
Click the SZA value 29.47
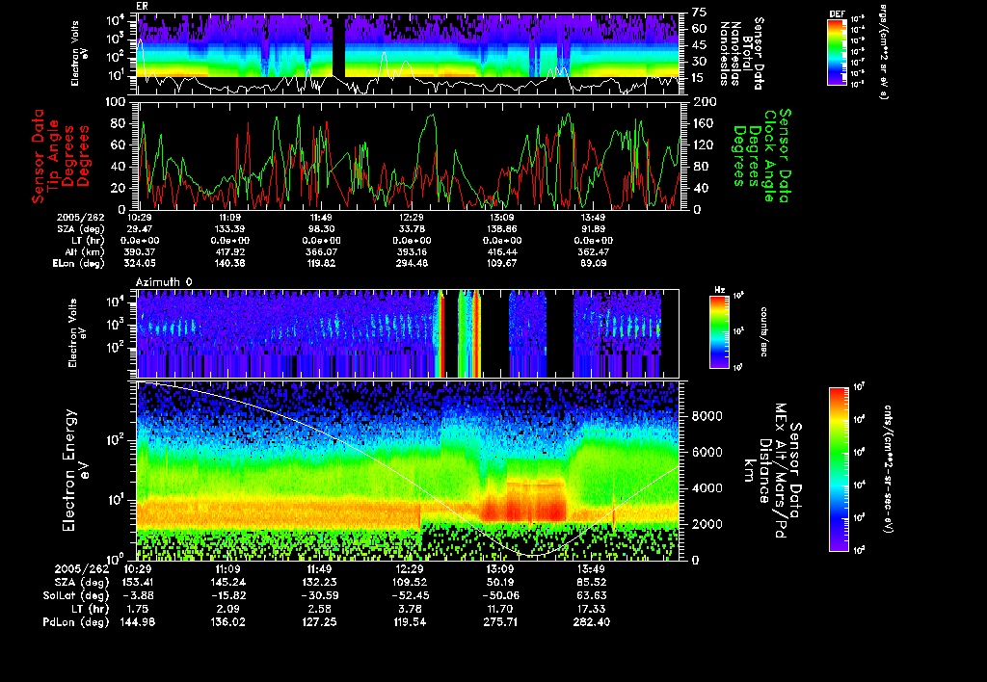[x=141, y=229]
